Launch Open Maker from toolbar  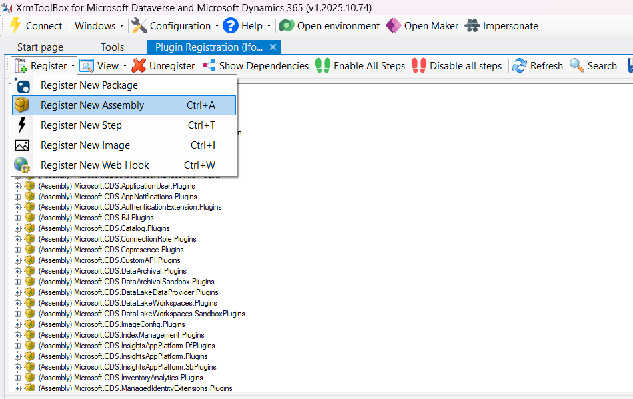[x=422, y=26]
